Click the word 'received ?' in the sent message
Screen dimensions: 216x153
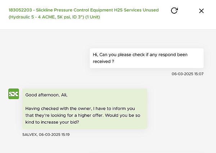(x=103, y=62)
